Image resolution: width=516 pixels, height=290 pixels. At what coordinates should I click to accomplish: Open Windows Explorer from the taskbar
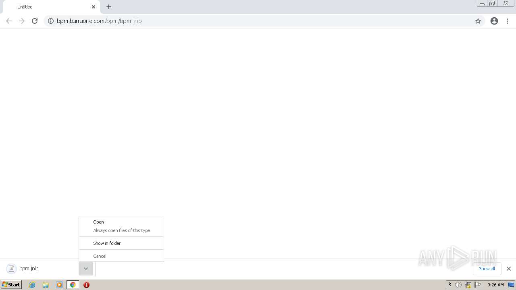(46, 285)
